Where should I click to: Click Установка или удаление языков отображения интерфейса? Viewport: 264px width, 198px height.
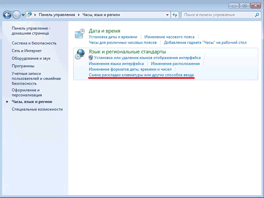[x=147, y=58]
